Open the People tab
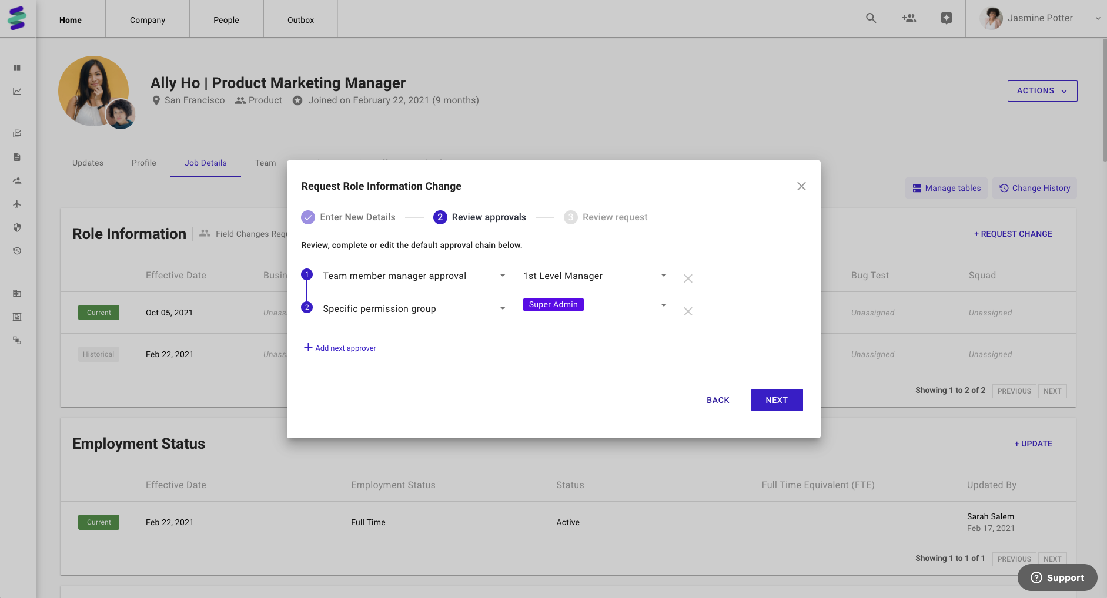The width and height of the screenshot is (1107, 598). 226,20
